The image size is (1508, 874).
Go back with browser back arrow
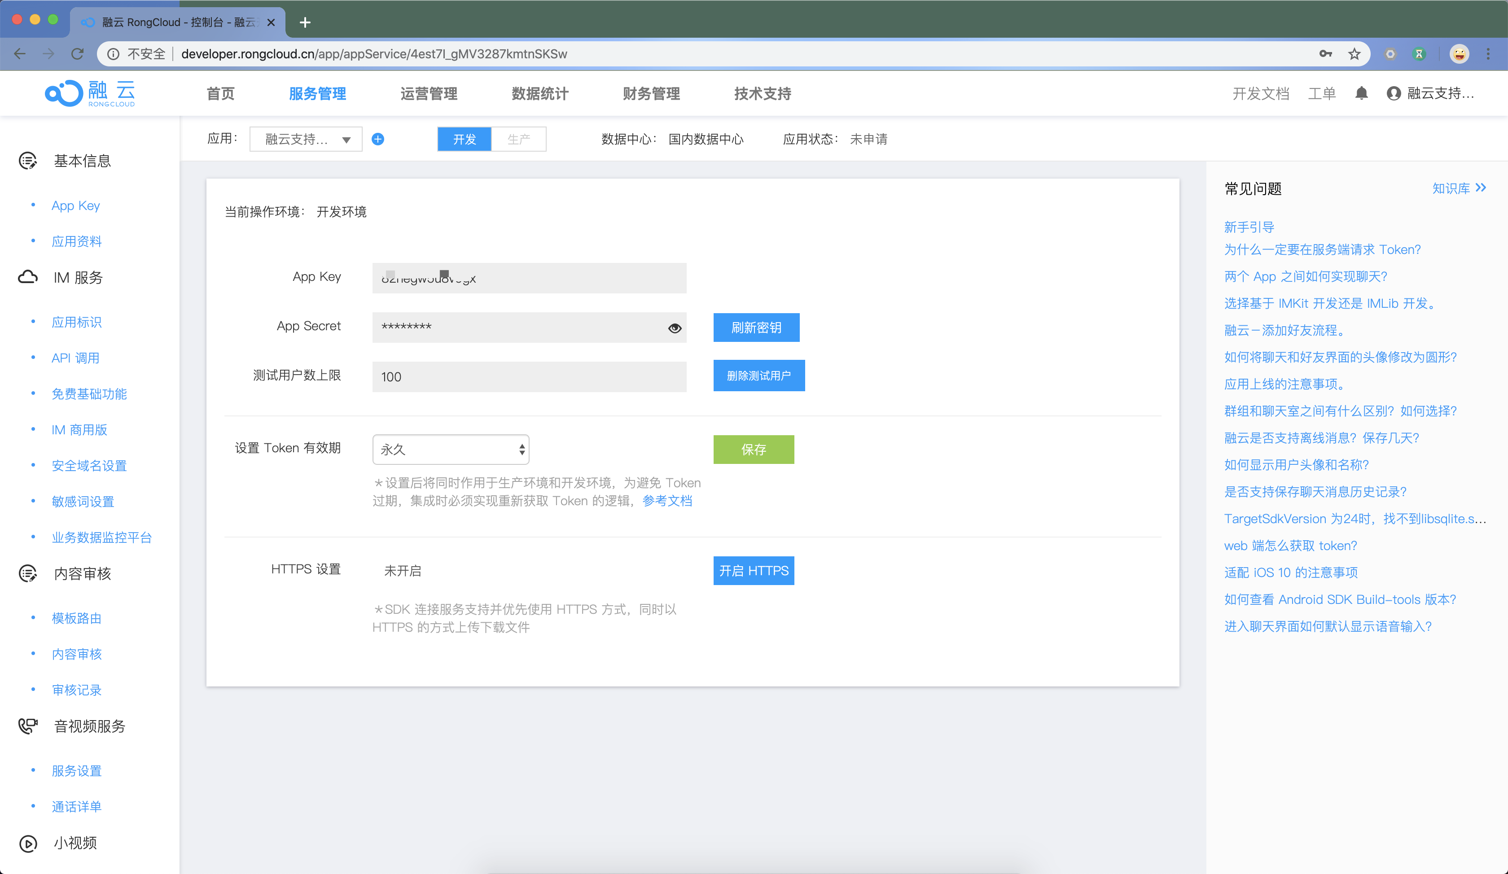point(20,54)
